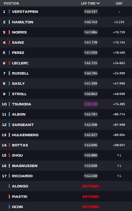
Task: Click Russell's lap time 1:40.794
Action: click(91, 73)
